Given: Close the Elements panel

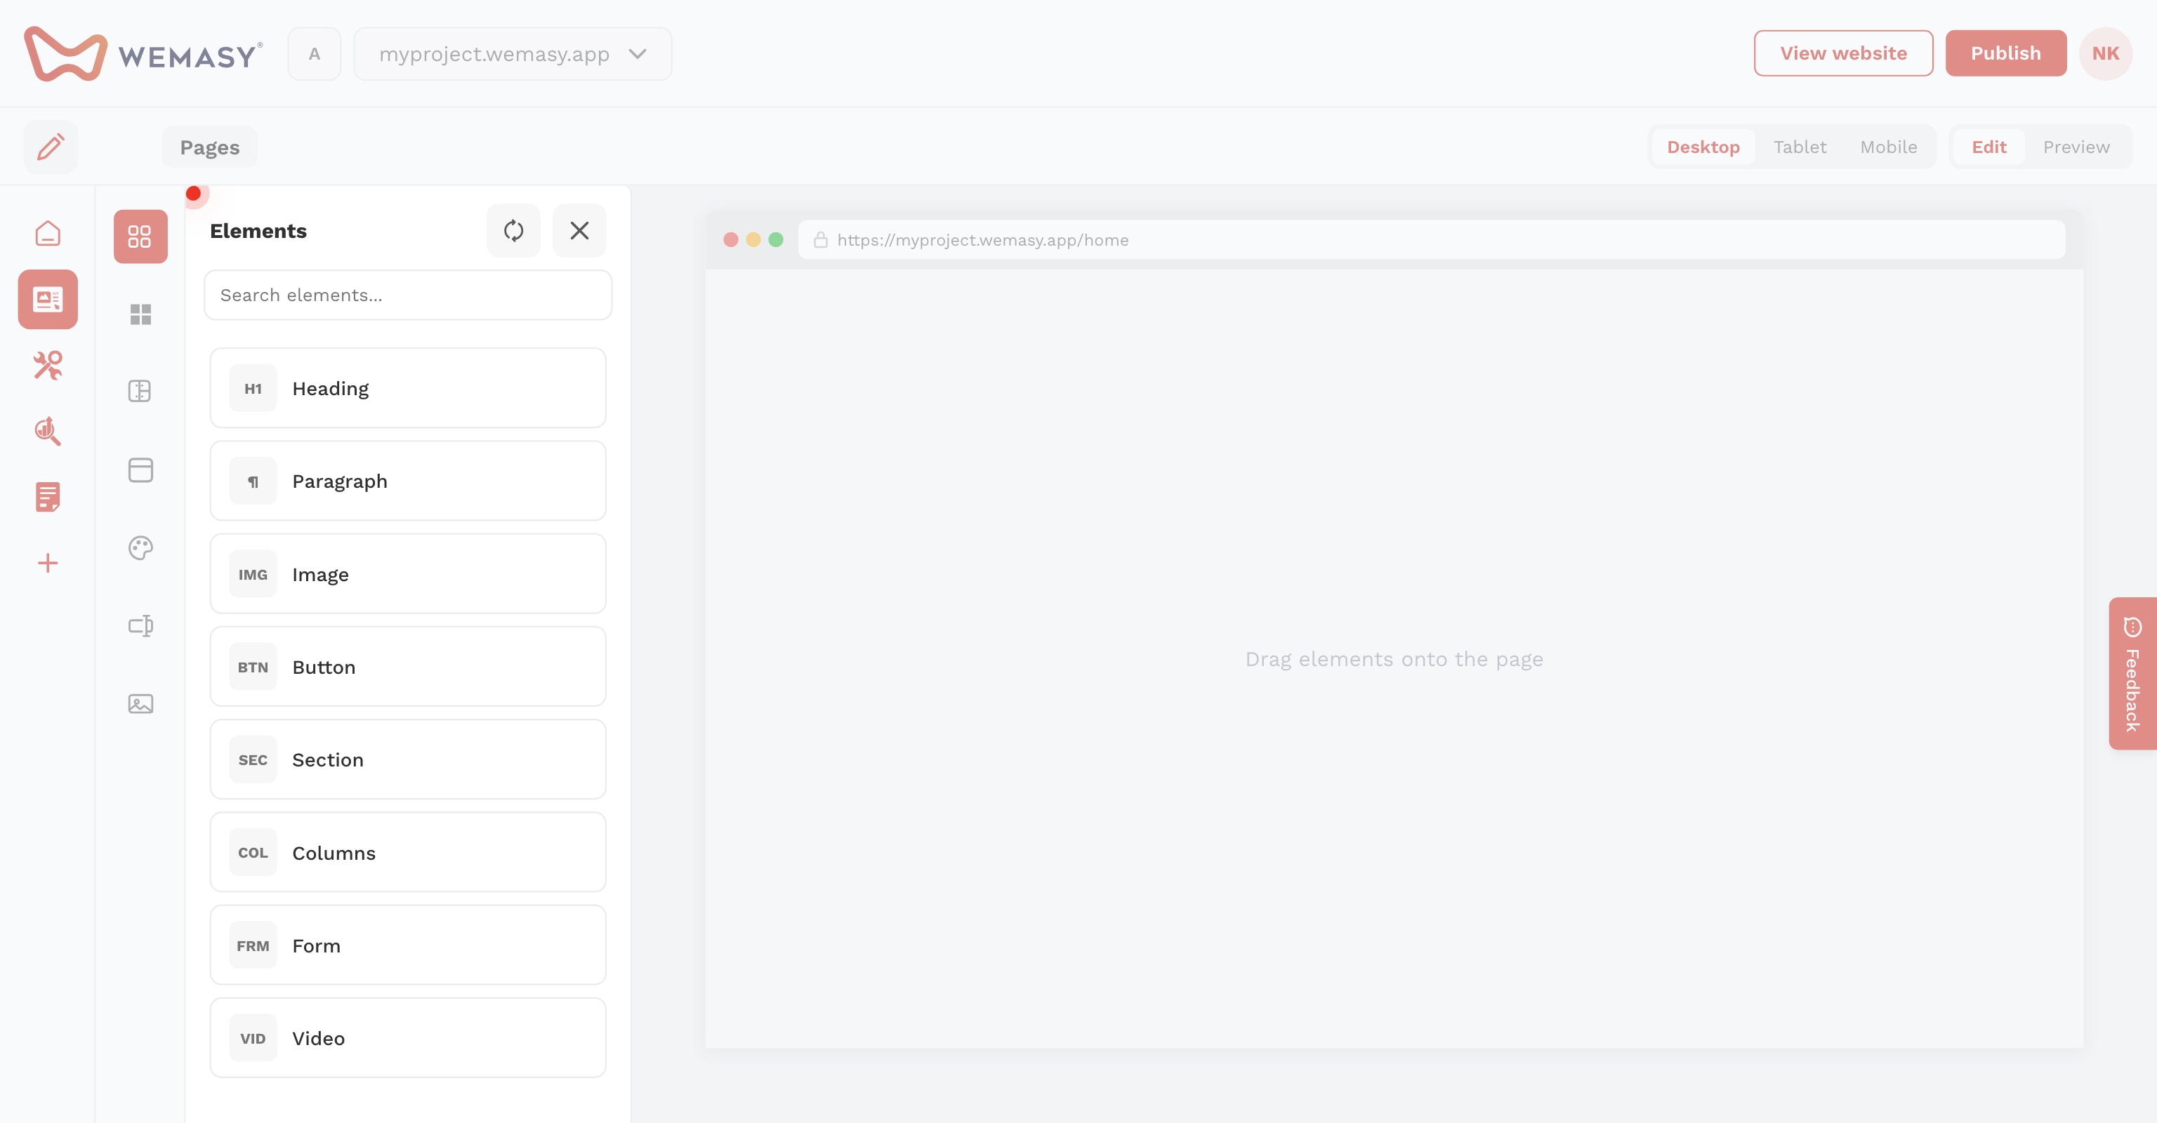Looking at the screenshot, I should click(579, 230).
